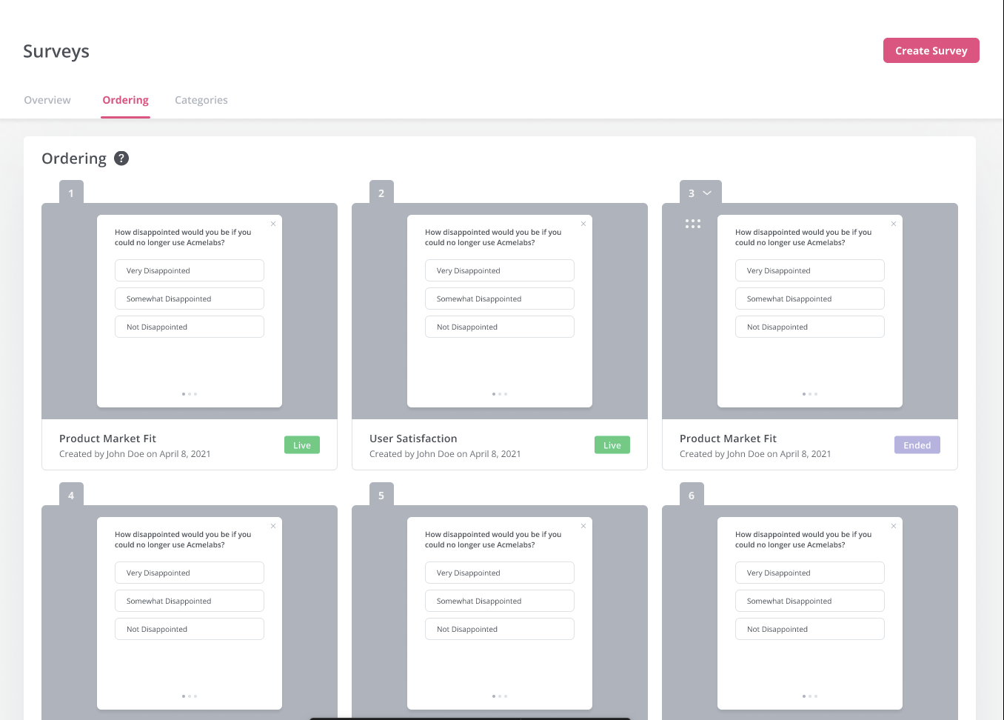Close the survey preview in card 3
Viewport: 1004px width, 720px height.
(894, 224)
